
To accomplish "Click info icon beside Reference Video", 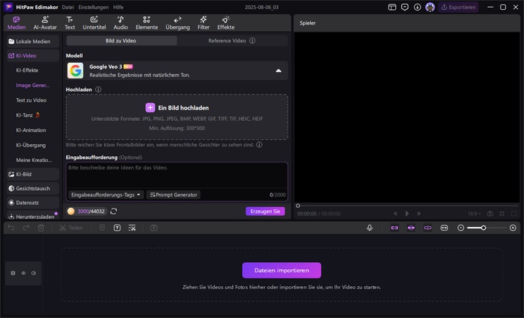I will (252, 41).
